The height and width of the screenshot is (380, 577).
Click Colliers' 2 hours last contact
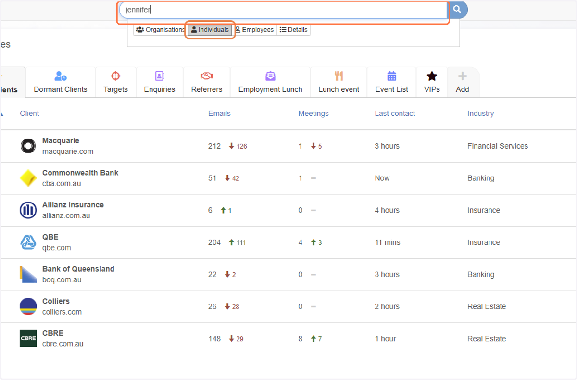click(x=387, y=306)
